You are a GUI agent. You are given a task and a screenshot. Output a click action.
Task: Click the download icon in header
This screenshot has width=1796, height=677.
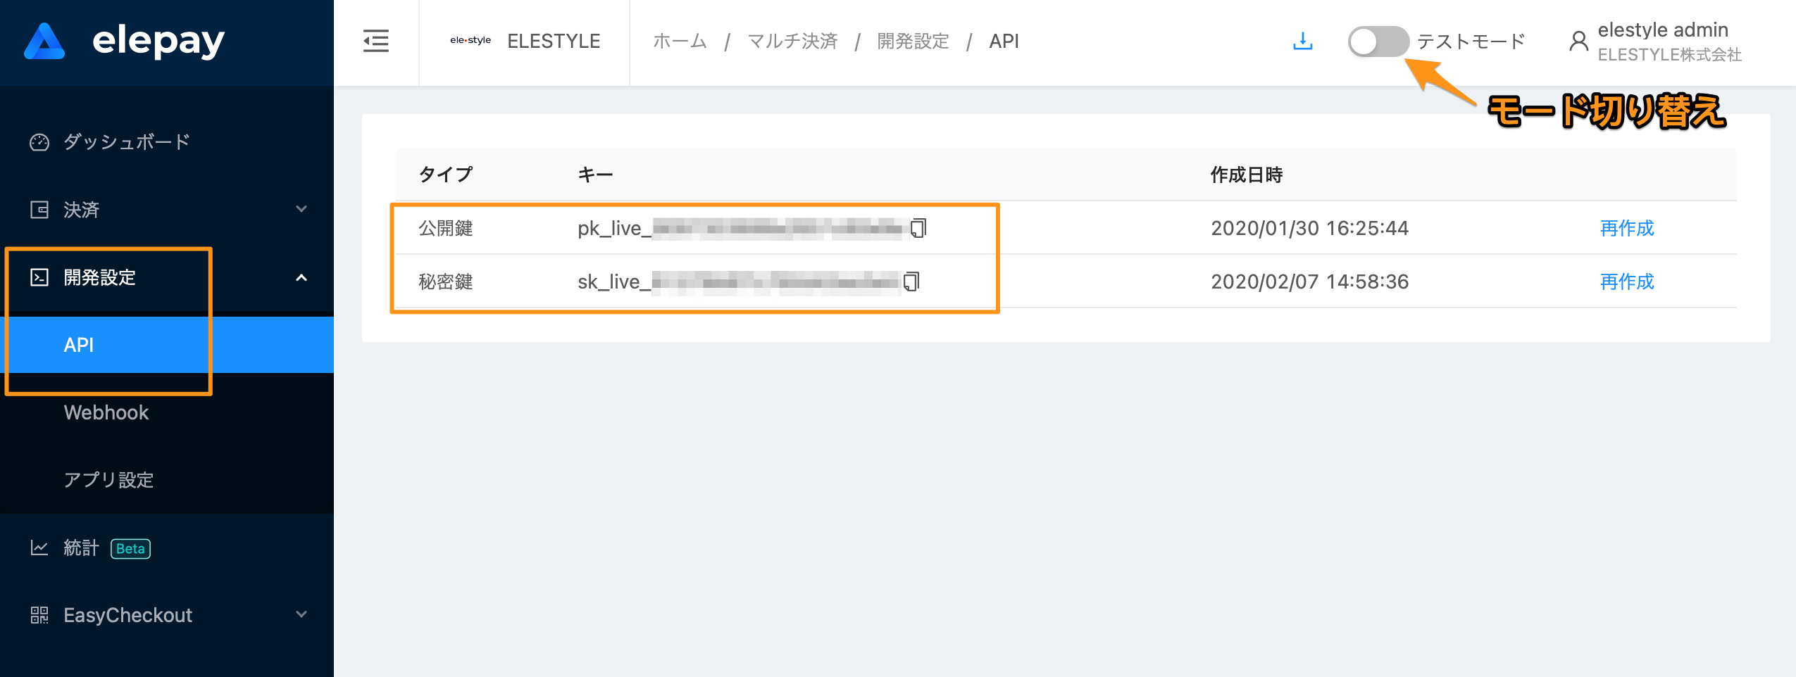(x=1302, y=41)
